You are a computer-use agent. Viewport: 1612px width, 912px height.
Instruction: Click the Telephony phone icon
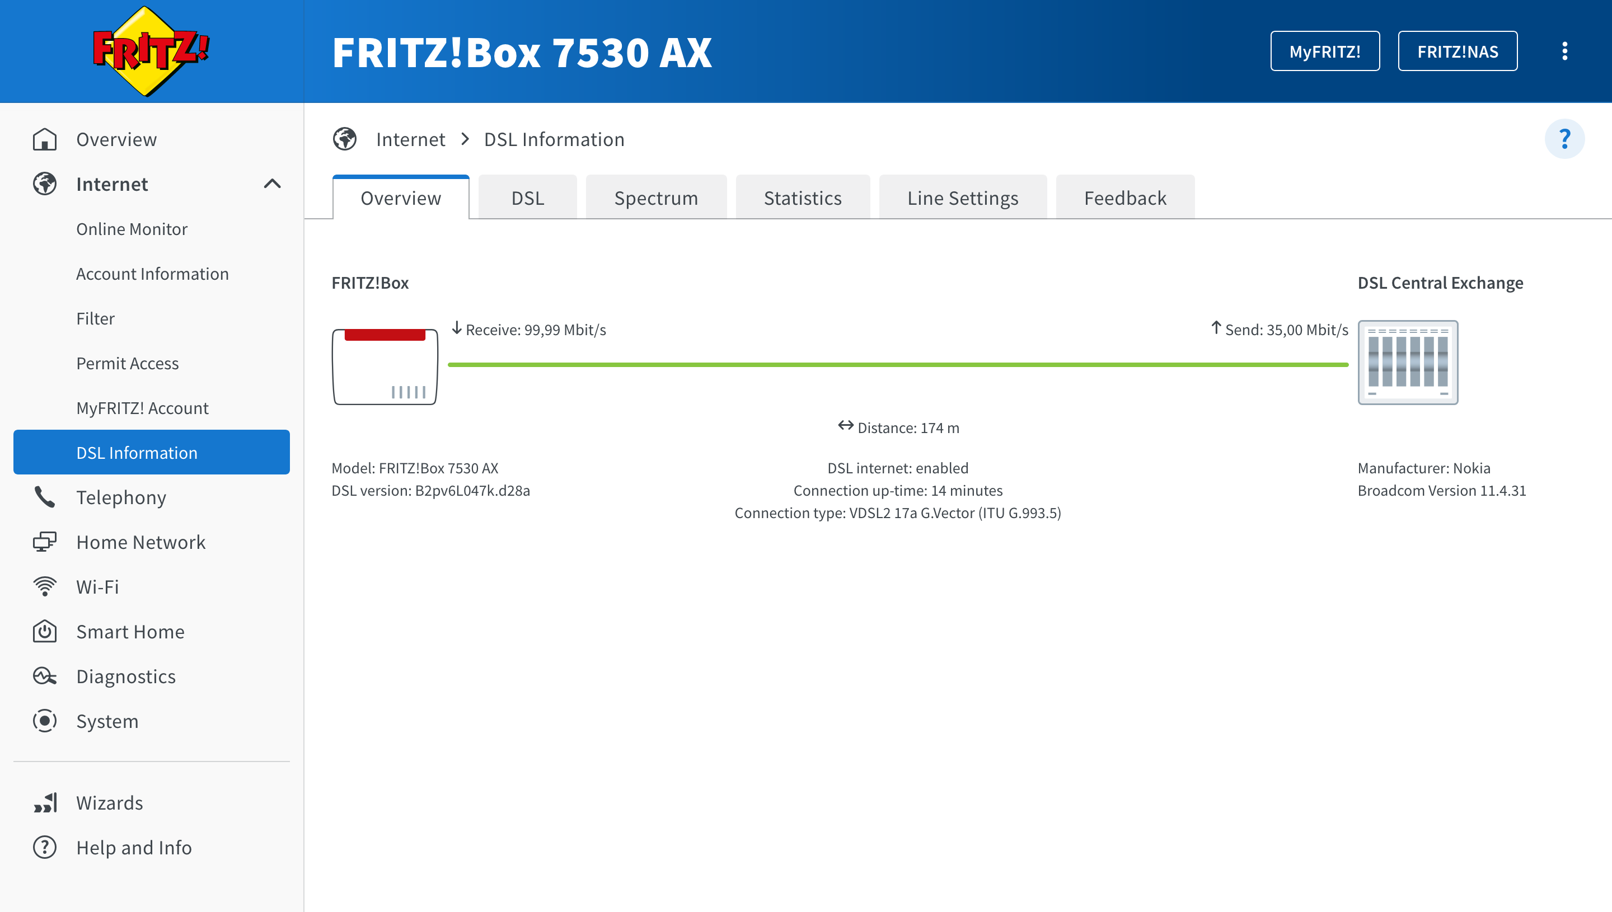coord(44,497)
